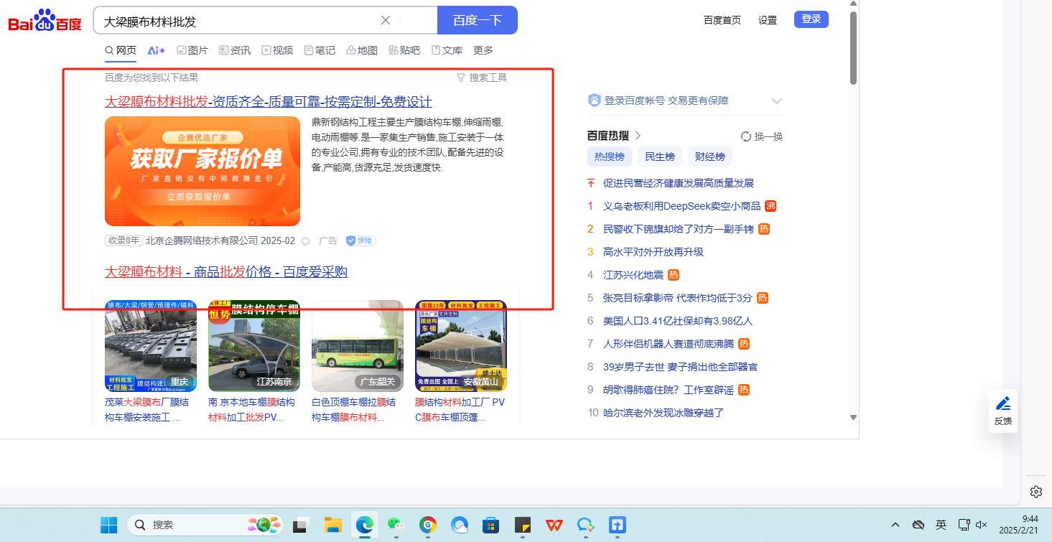Image resolution: width=1052 pixels, height=542 pixels.
Task: Click the Baidu logo
Action: coord(45,22)
